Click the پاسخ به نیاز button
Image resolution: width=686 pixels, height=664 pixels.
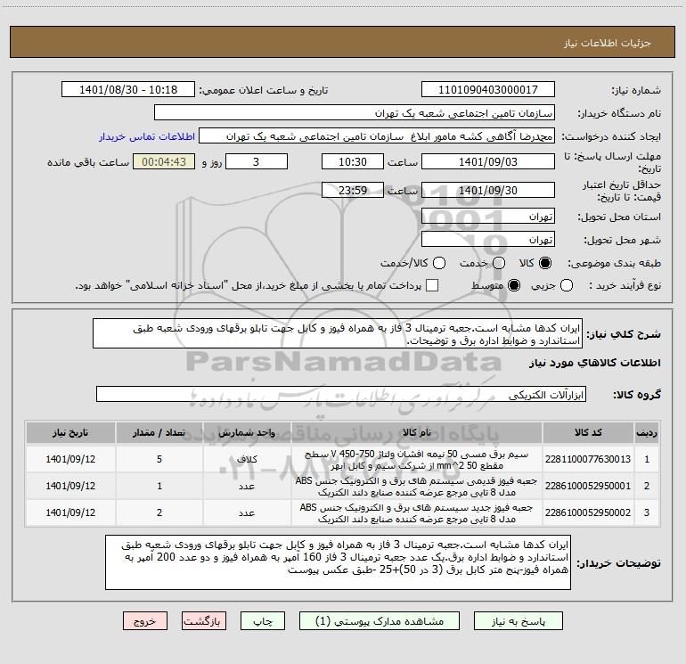518,620
